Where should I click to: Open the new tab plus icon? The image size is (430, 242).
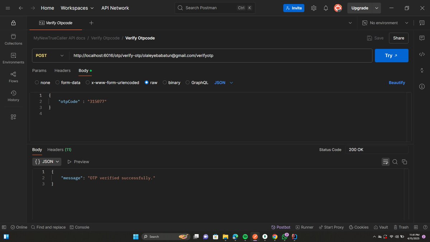tap(91, 23)
